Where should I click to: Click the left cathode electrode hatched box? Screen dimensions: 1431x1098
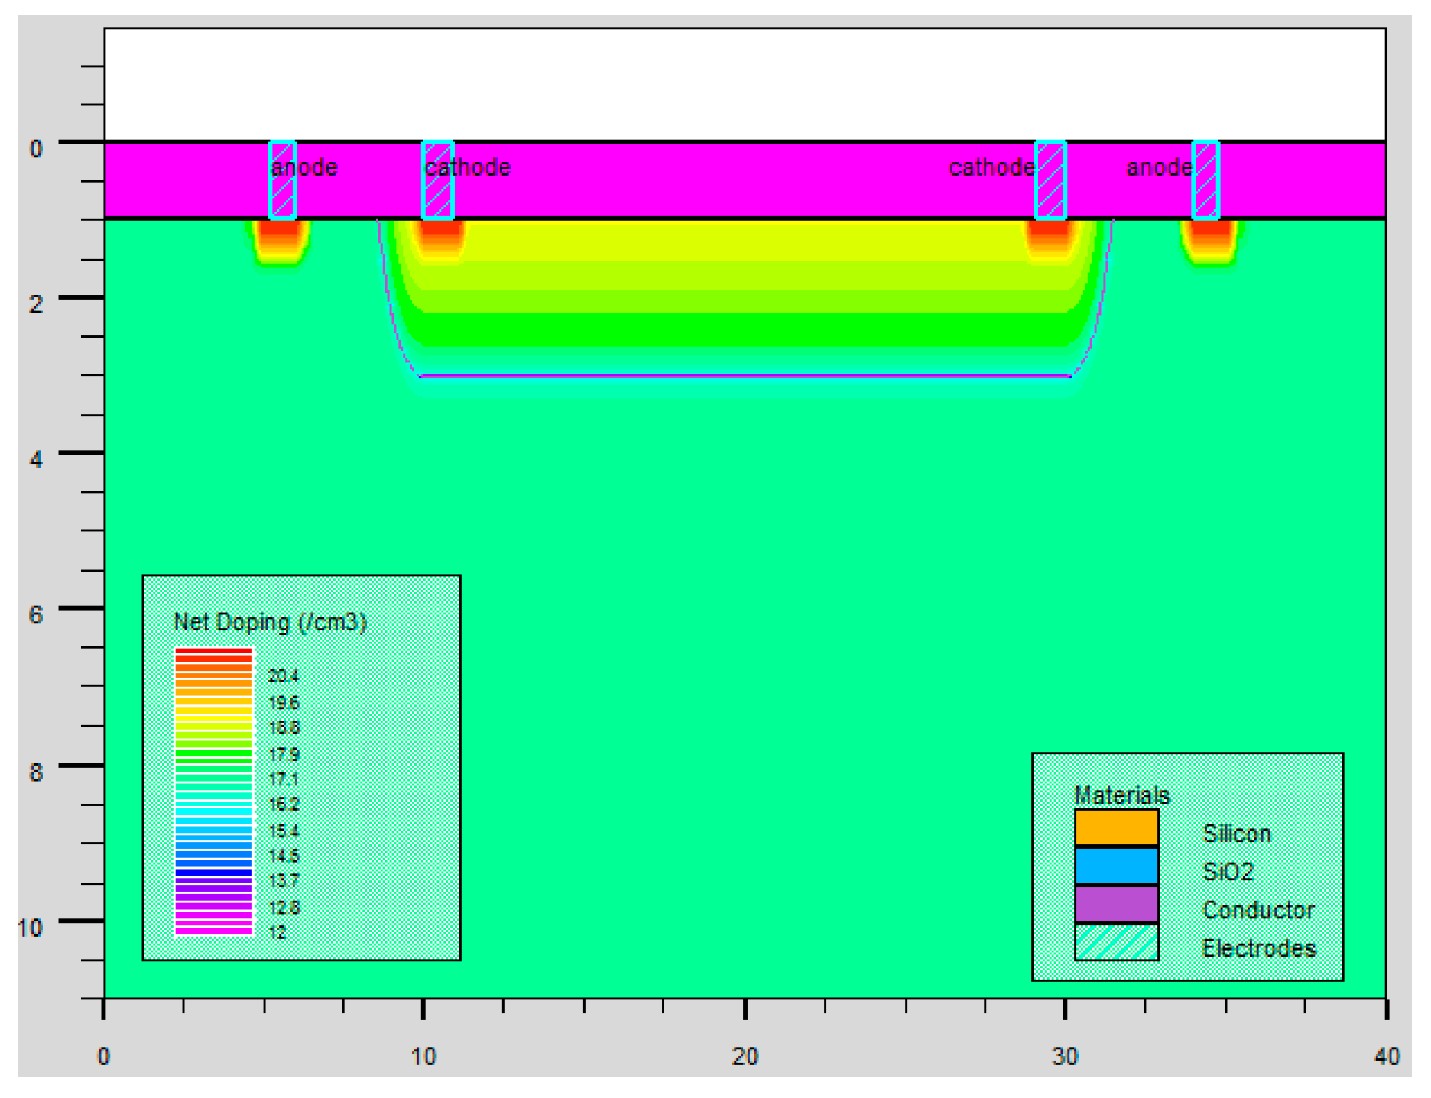tap(438, 181)
